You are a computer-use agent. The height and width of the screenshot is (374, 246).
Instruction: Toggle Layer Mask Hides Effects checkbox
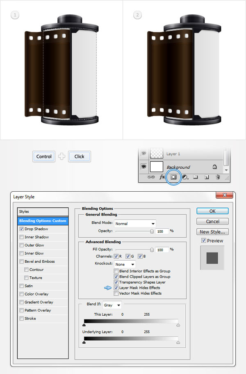click(116, 288)
